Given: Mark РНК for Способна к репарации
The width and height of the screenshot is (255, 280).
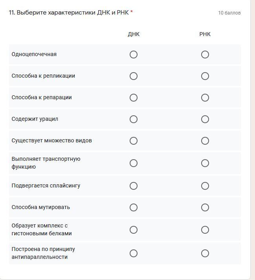Looking at the screenshot, I should click(x=205, y=98).
